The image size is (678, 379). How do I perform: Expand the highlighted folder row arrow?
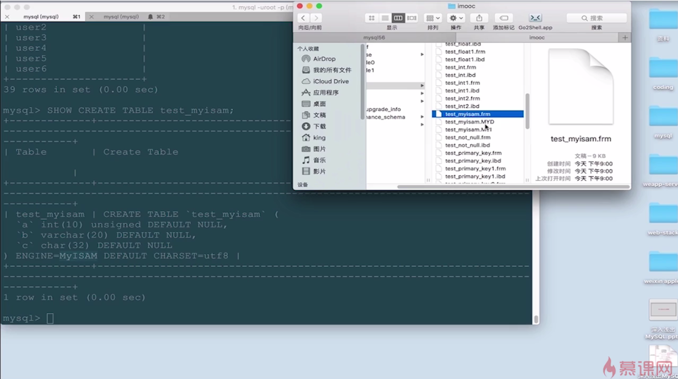tap(422, 85)
